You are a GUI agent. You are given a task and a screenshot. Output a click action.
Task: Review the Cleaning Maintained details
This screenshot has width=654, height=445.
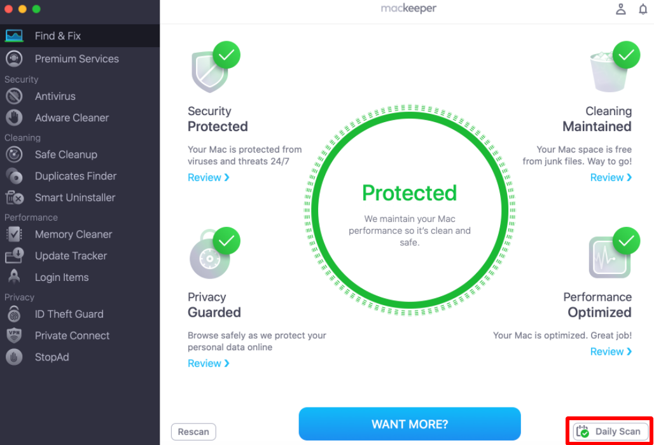pyautogui.click(x=611, y=177)
